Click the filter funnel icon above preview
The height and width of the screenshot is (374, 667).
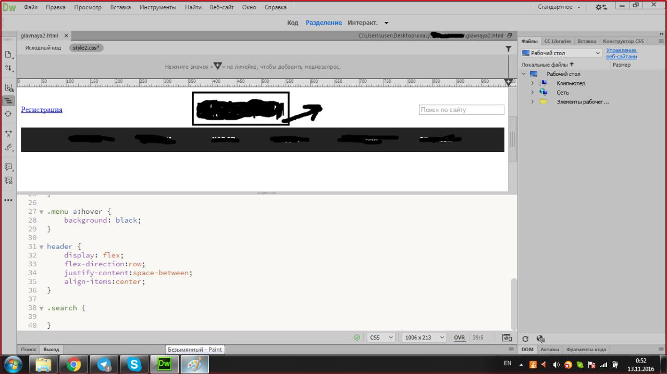(x=508, y=48)
